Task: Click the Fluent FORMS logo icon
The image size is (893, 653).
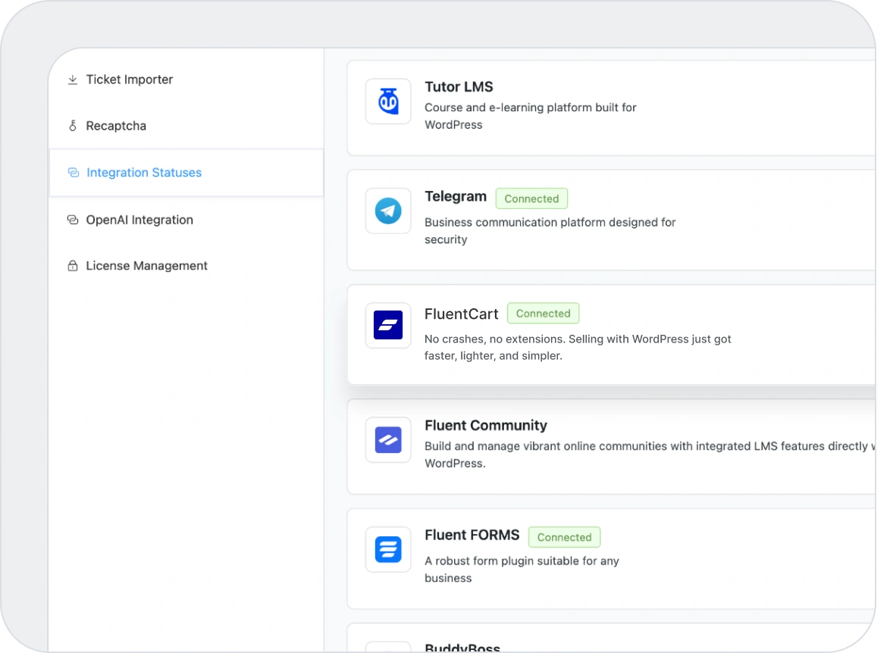Action: [x=388, y=549]
